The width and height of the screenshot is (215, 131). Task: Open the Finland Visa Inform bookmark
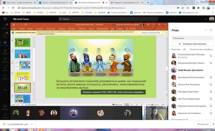tap(117, 13)
